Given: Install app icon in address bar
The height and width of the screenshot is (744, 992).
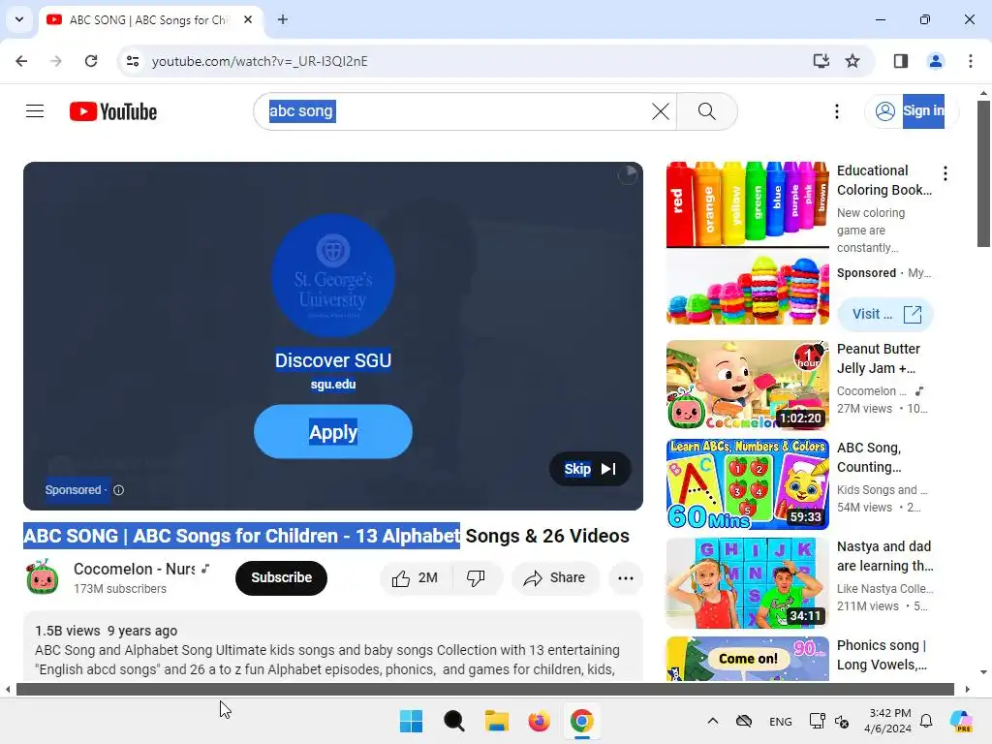Looking at the screenshot, I should pos(821,61).
